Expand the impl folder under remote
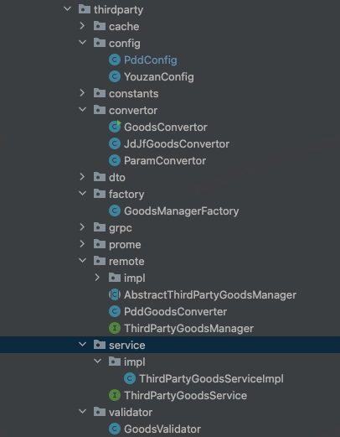The height and width of the screenshot is (437, 340). (x=97, y=278)
